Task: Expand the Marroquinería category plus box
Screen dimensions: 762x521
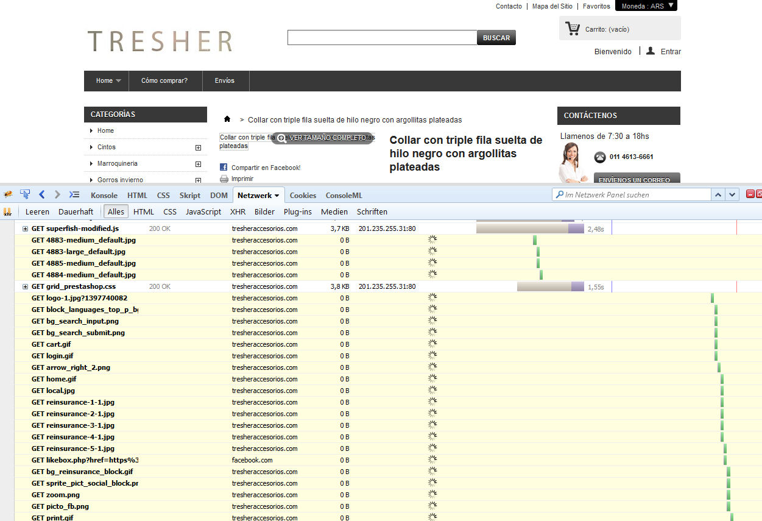Action: click(198, 164)
